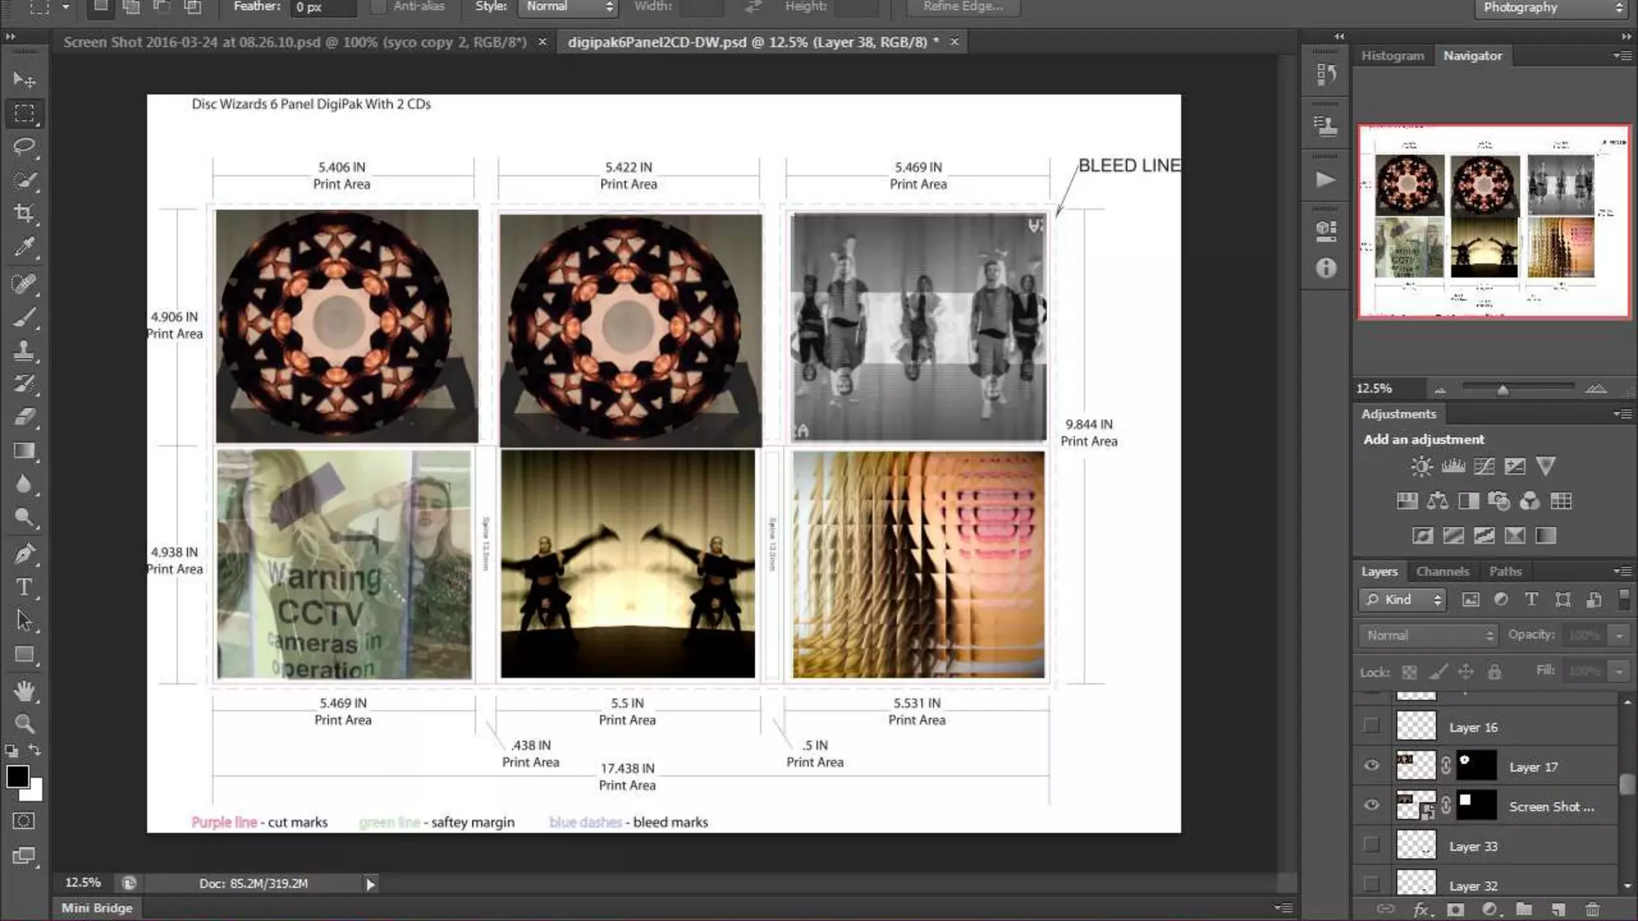Show Layer 32 visibility box
Viewport: 1638px width, 921px height.
1372,884
